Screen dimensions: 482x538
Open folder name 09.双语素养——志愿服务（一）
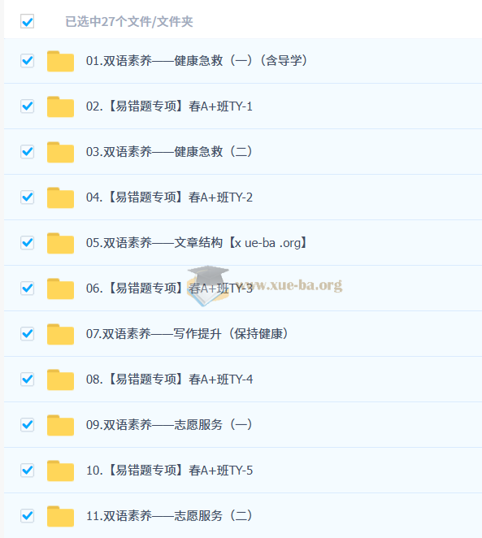[x=169, y=425]
